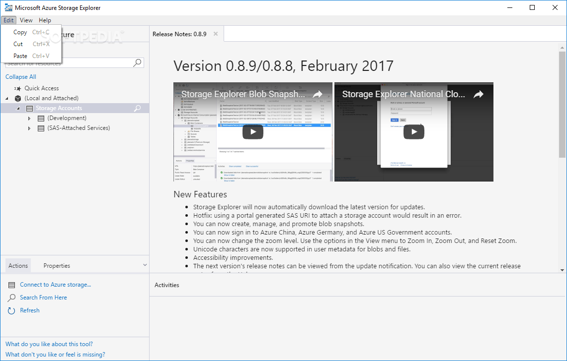The image size is (567, 361).
Task: Click the Storage Accounts table icon
Action: [x=30, y=108]
